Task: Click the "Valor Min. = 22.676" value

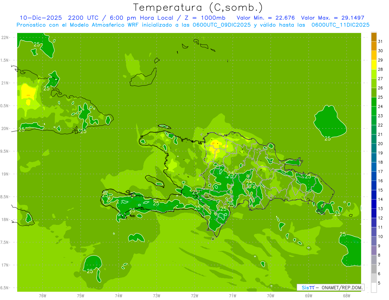Action: pos(266,18)
